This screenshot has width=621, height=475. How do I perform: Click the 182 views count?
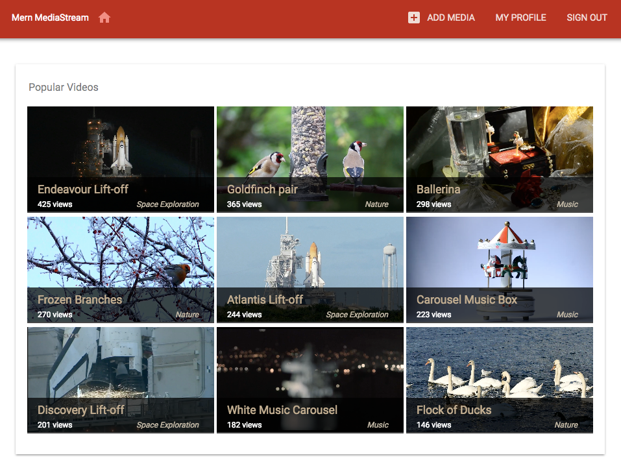pyautogui.click(x=244, y=424)
